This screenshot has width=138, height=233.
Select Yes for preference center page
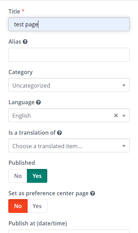[37, 206]
